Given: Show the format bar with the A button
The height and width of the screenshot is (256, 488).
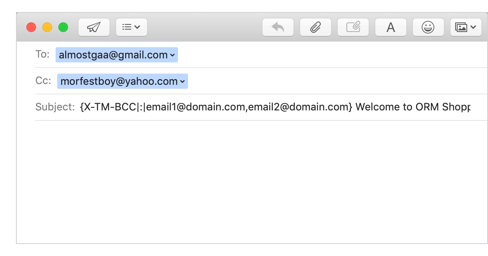Looking at the screenshot, I should (390, 27).
